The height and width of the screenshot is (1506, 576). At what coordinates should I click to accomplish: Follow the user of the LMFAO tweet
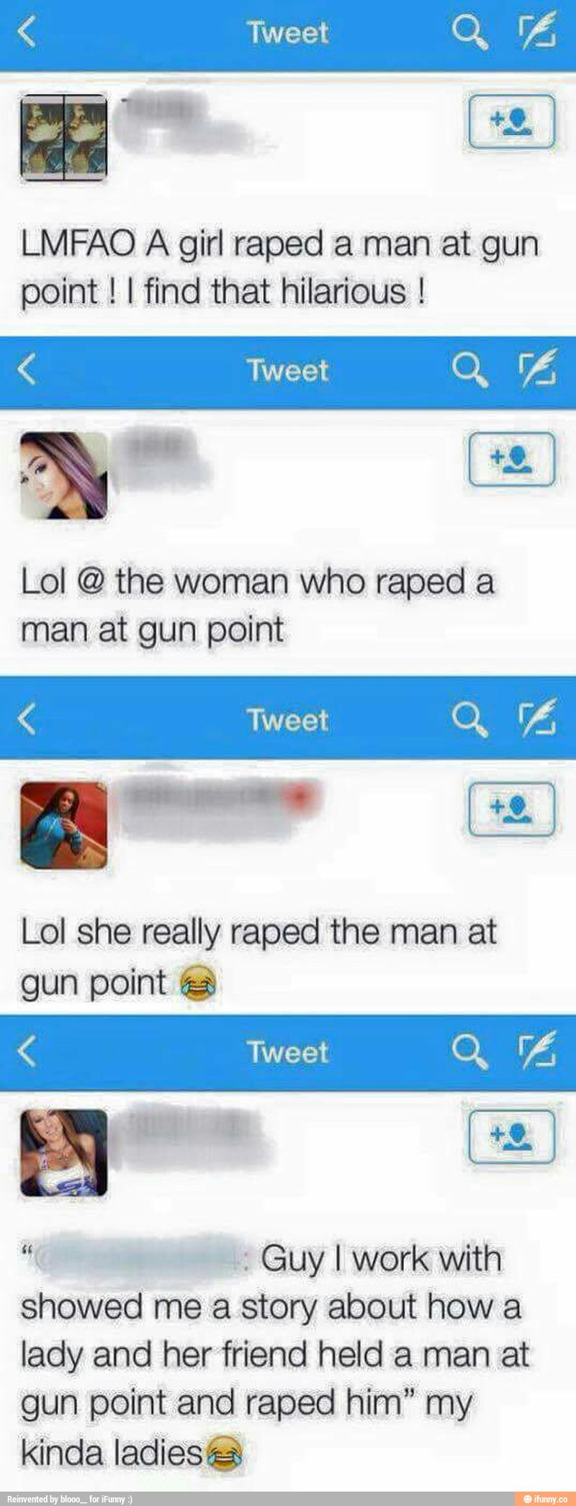pyautogui.click(x=512, y=122)
